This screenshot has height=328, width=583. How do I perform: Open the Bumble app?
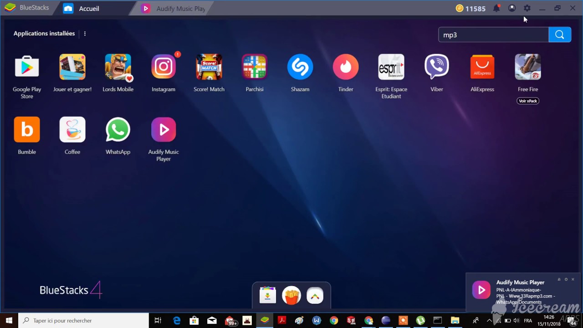(27, 129)
